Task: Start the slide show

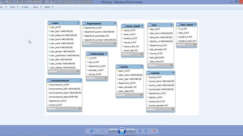Action: (x=122, y=131)
